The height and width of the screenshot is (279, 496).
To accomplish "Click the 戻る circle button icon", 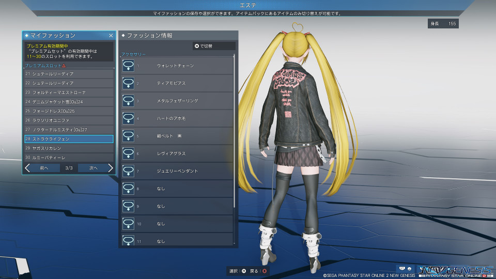I will [265, 271].
